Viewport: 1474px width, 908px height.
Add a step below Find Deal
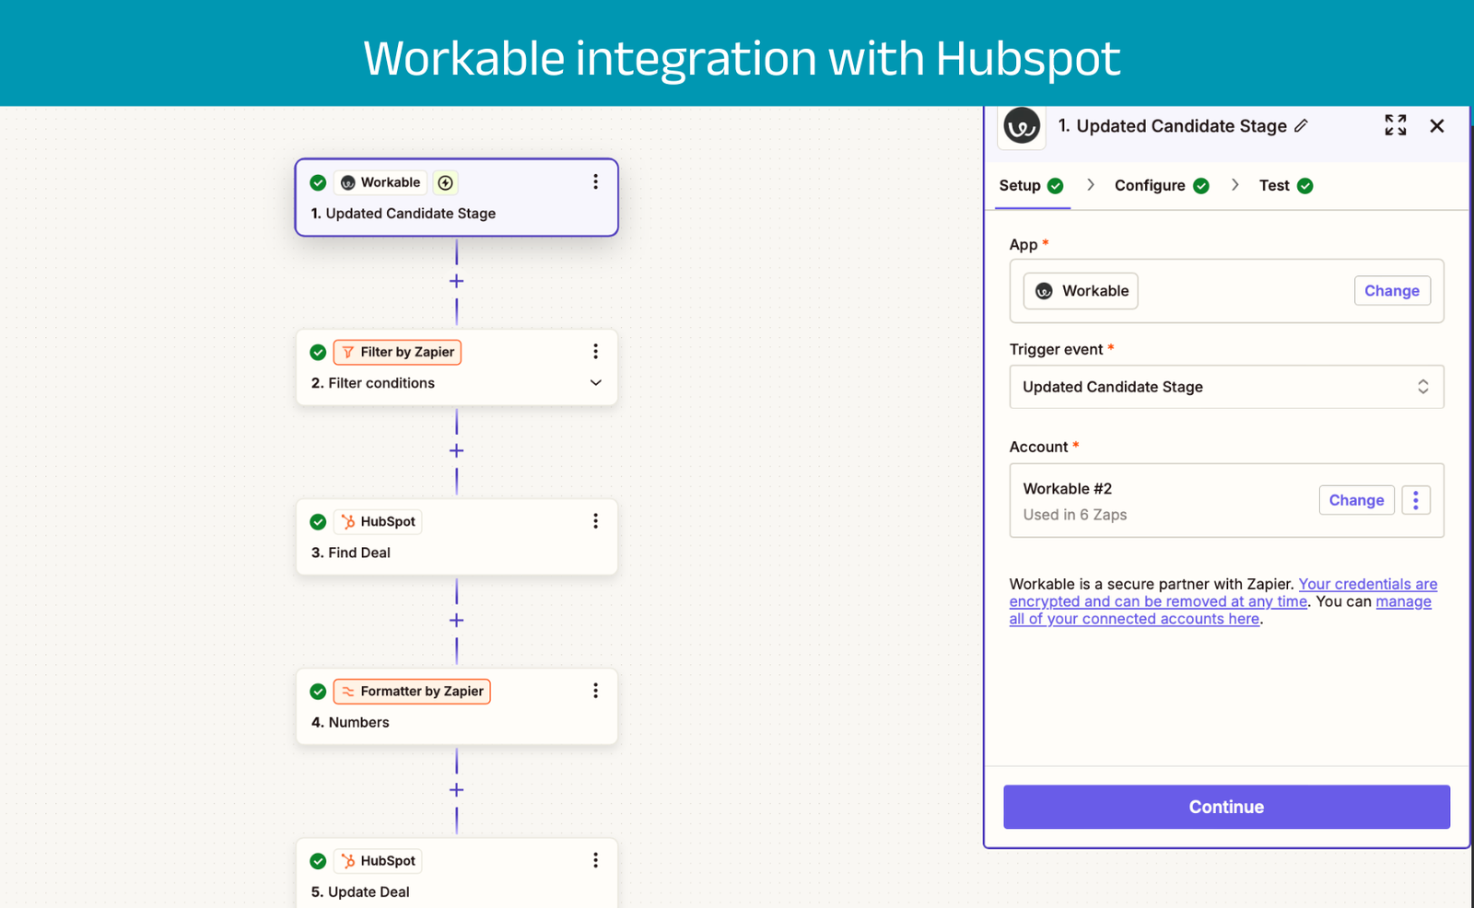[456, 620]
